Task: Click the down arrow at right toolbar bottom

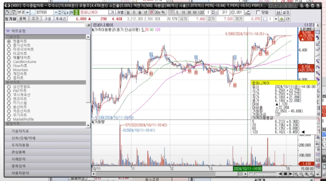Action: (x=318, y=175)
